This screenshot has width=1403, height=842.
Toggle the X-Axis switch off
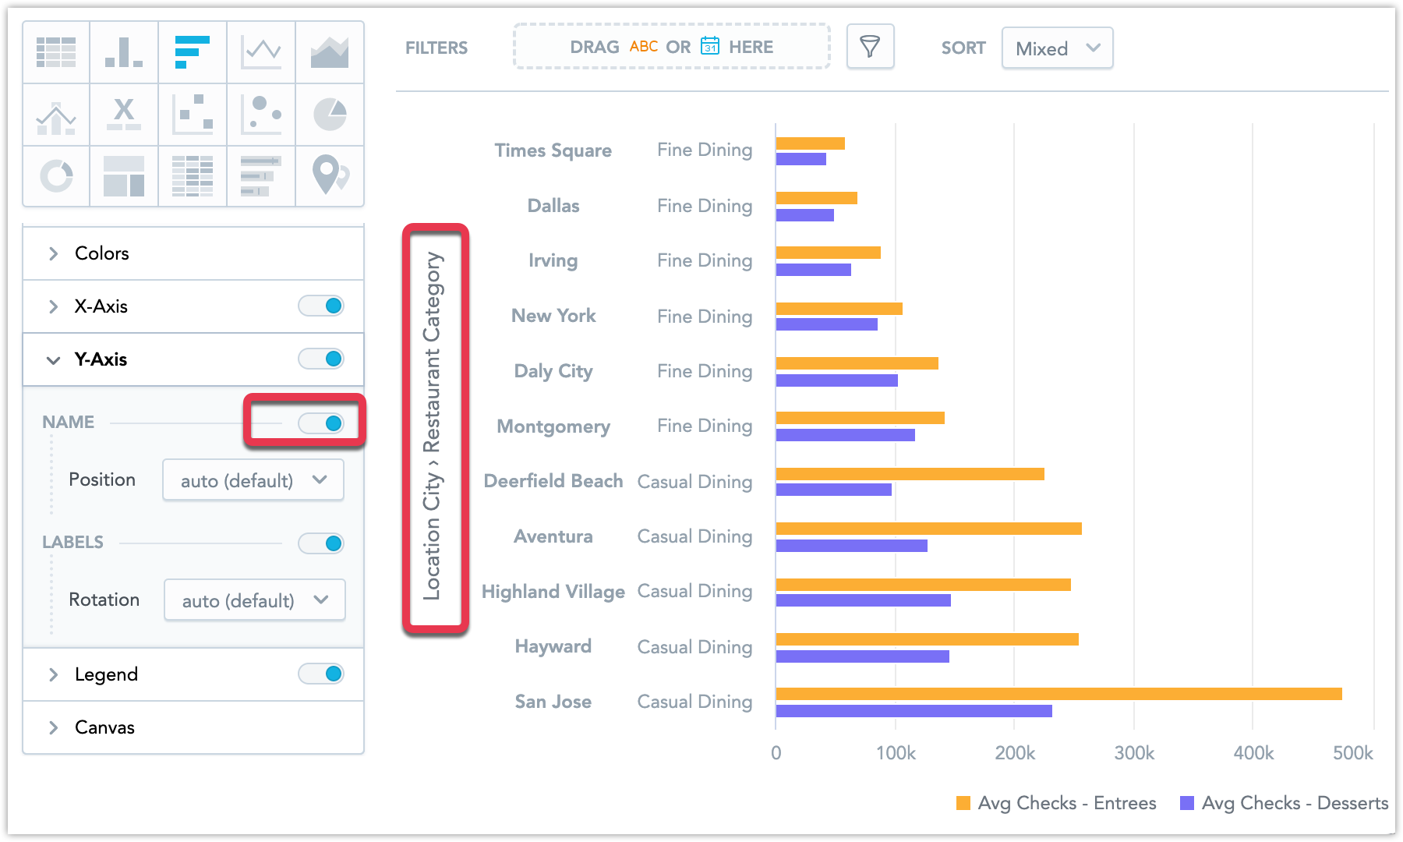pos(321,306)
